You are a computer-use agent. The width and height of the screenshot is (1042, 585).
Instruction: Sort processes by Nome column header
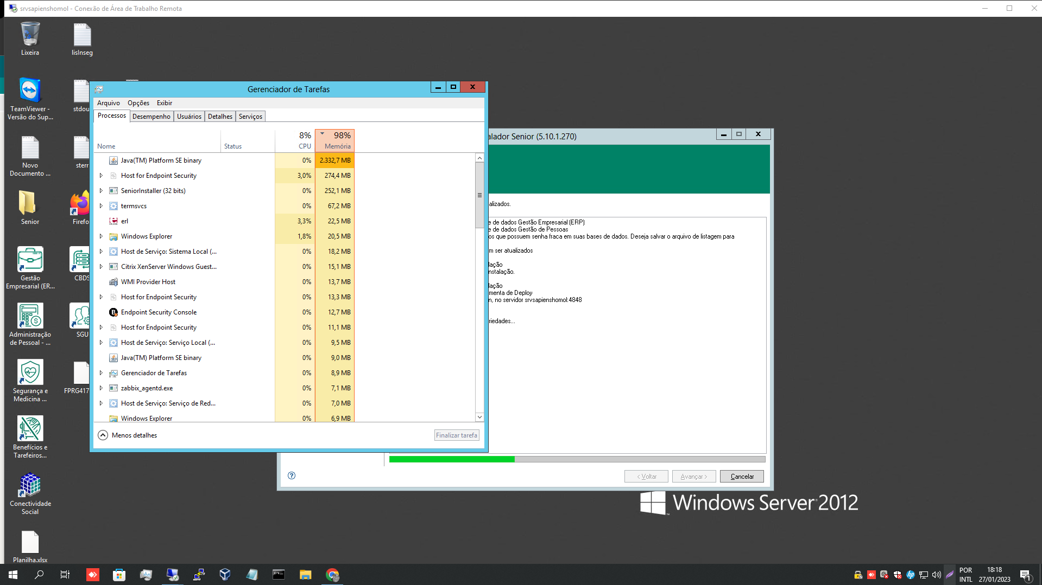[157, 140]
